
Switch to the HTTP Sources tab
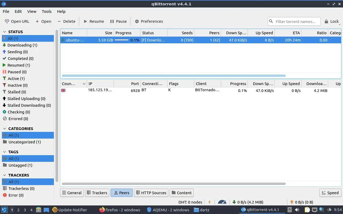tap(151, 193)
